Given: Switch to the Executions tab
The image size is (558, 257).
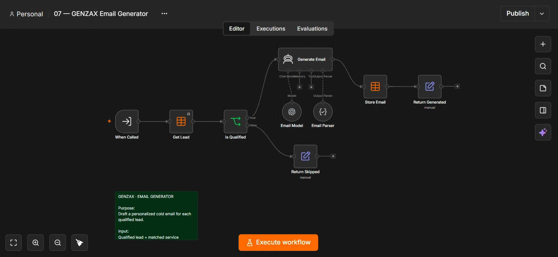Looking at the screenshot, I should tap(271, 29).
